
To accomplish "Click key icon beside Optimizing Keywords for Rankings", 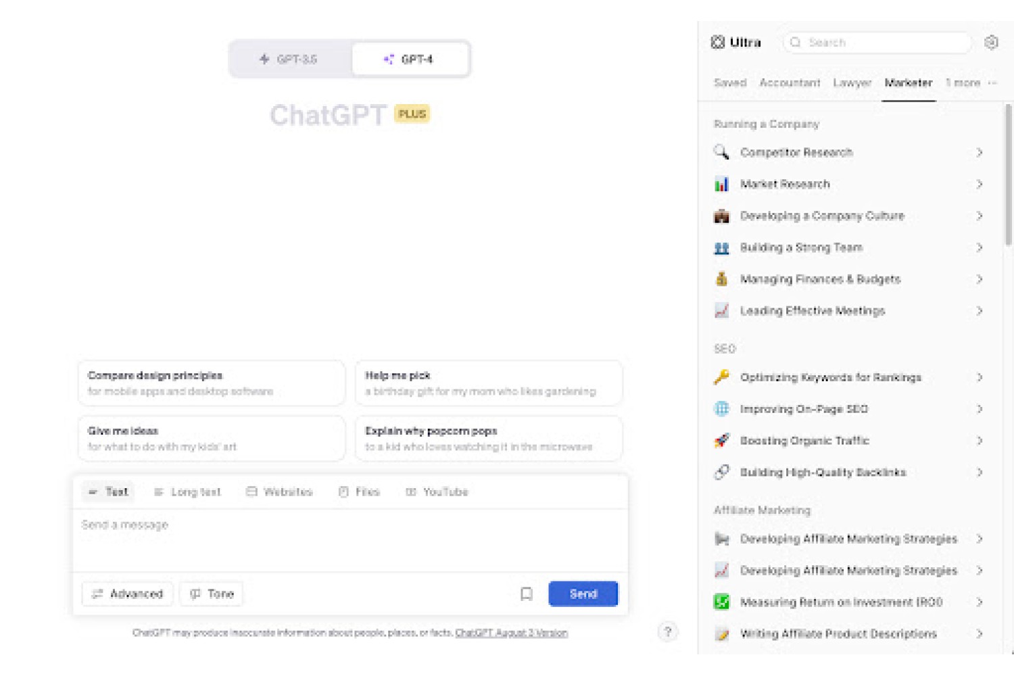I will pyautogui.click(x=722, y=377).
